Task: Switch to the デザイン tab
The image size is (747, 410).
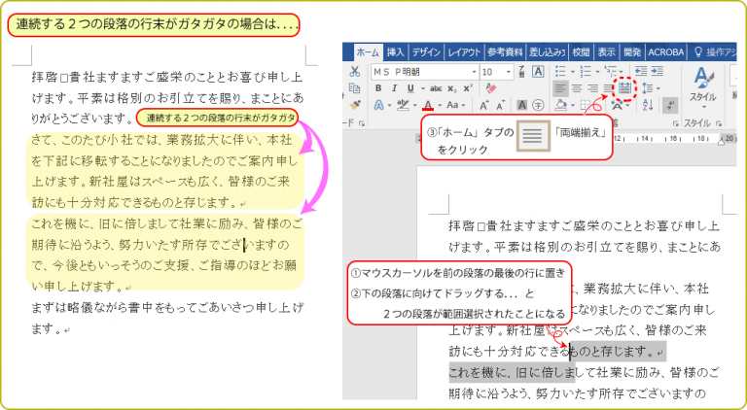Action: [x=426, y=51]
